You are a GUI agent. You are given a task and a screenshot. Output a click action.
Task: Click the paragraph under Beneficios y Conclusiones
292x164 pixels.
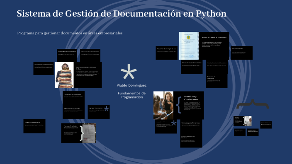(192, 106)
